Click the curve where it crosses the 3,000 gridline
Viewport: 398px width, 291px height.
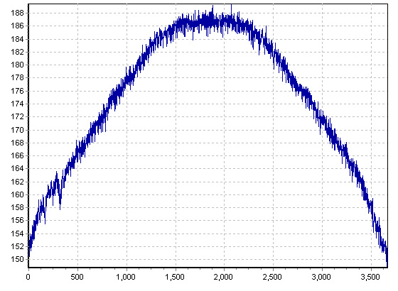pos(323,121)
